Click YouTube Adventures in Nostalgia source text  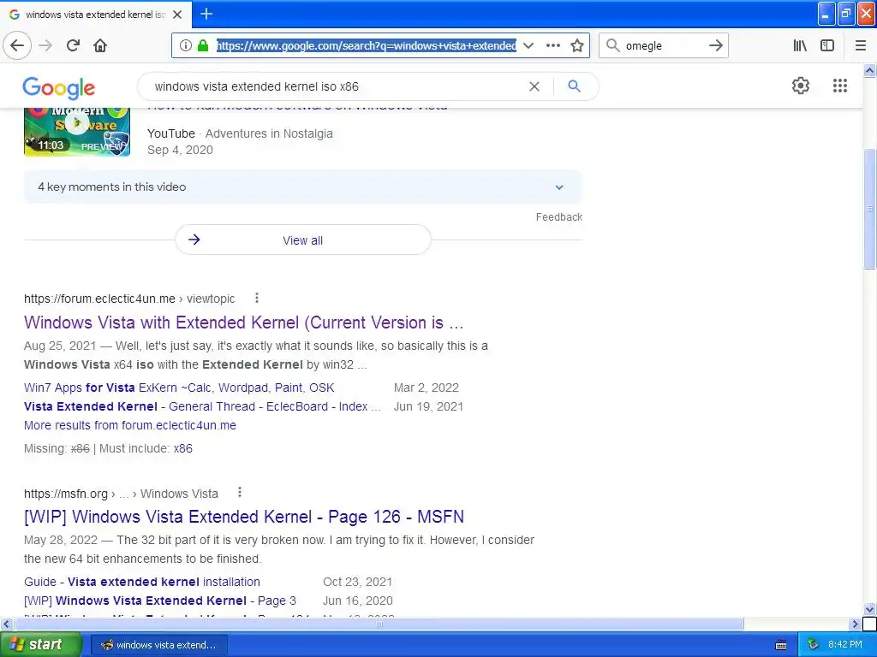coord(240,133)
